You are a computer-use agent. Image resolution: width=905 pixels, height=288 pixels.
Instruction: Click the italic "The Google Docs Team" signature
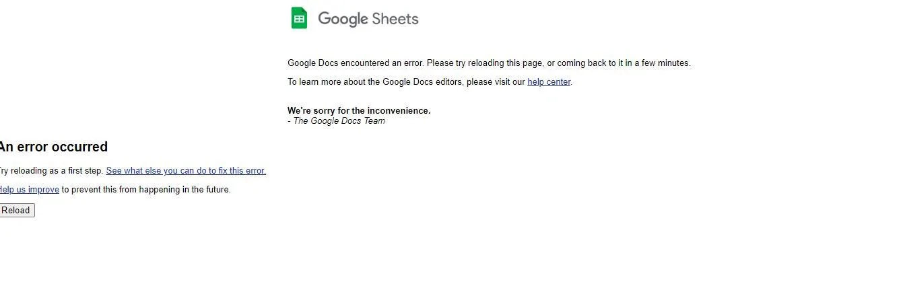point(339,121)
